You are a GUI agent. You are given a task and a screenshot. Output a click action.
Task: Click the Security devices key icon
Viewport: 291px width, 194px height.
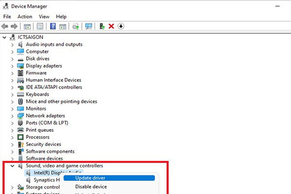point(21,144)
